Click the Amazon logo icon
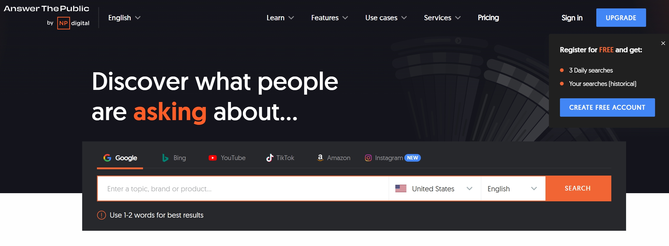669x246 pixels. [x=320, y=158]
